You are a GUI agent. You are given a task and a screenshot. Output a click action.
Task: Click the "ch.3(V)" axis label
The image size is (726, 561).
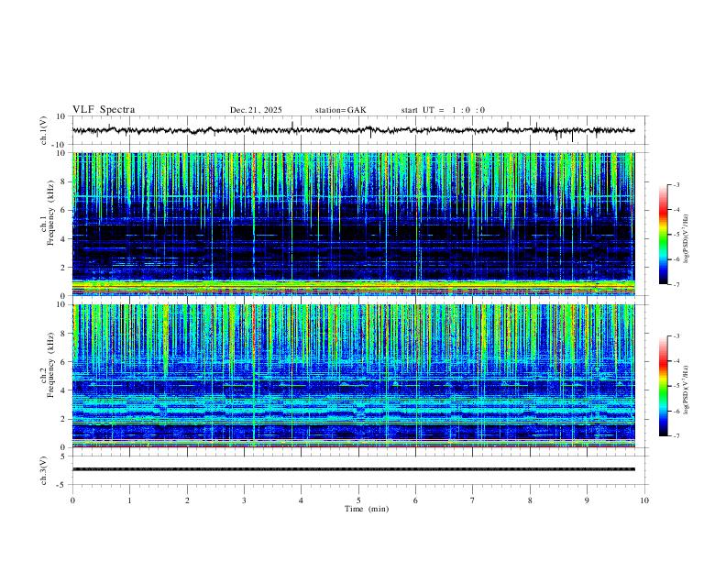point(44,470)
